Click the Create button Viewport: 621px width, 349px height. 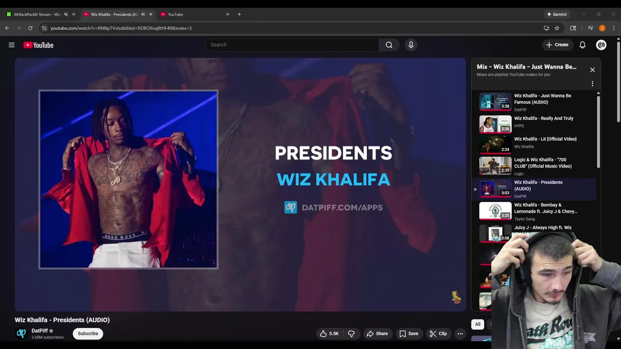557,45
